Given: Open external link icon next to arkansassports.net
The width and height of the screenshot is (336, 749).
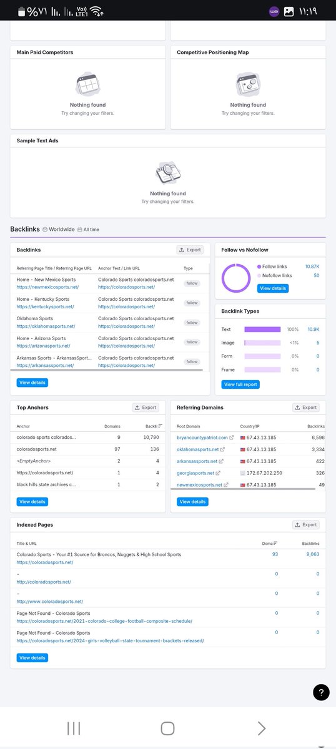Looking at the screenshot, I should tap(222, 461).
